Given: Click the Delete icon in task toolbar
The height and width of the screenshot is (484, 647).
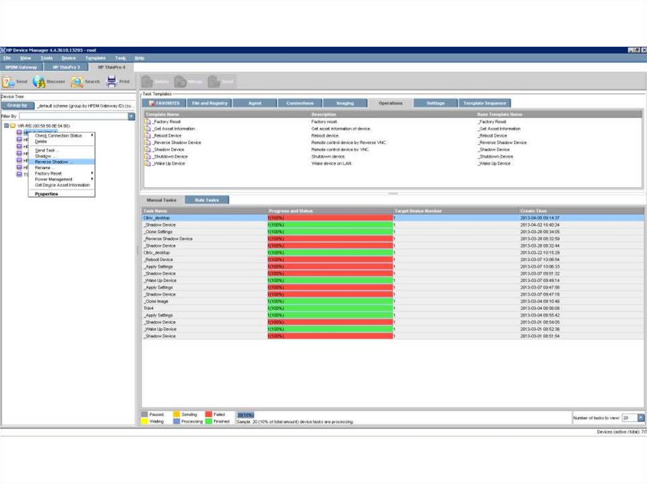Looking at the screenshot, I should tap(147, 81).
